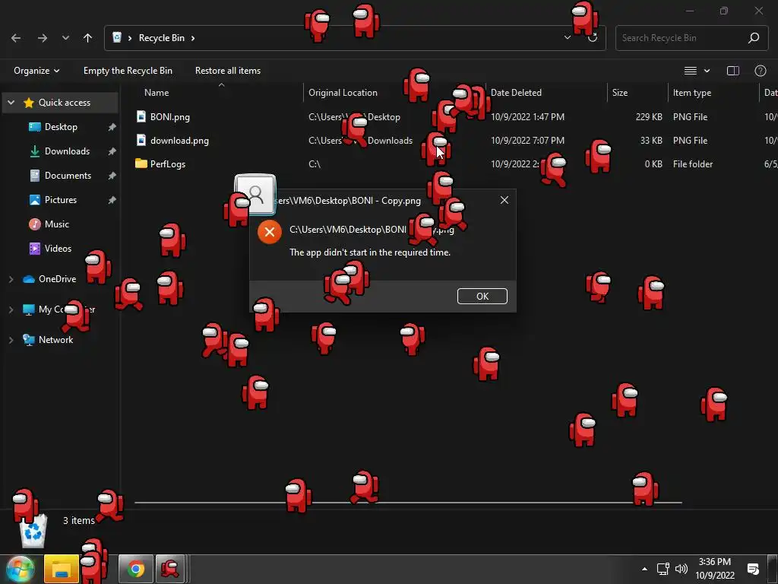Select Network in the sidebar
The image size is (778, 584).
[x=55, y=340]
